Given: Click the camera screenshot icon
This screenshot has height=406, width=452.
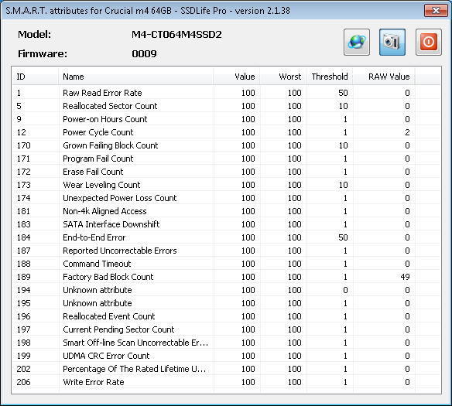Looking at the screenshot, I should pyautogui.click(x=392, y=42).
